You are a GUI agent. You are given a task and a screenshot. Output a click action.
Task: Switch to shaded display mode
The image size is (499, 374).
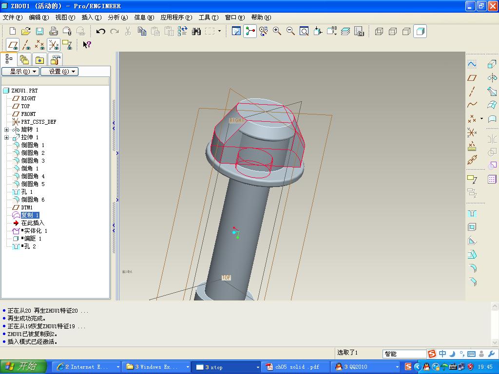coord(420,31)
